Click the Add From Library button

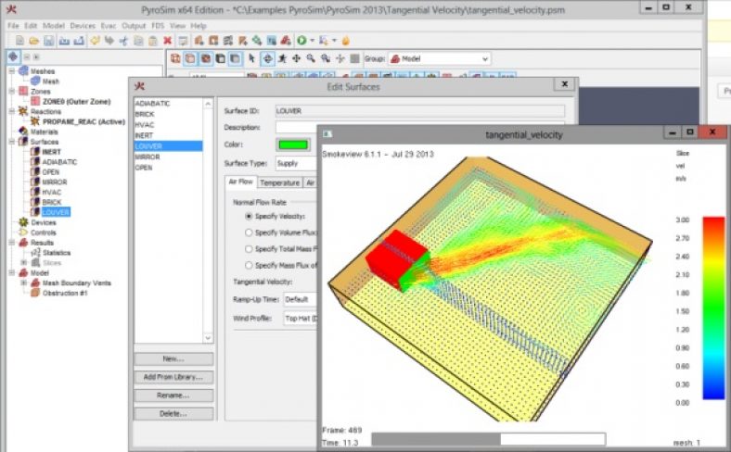[173, 377]
